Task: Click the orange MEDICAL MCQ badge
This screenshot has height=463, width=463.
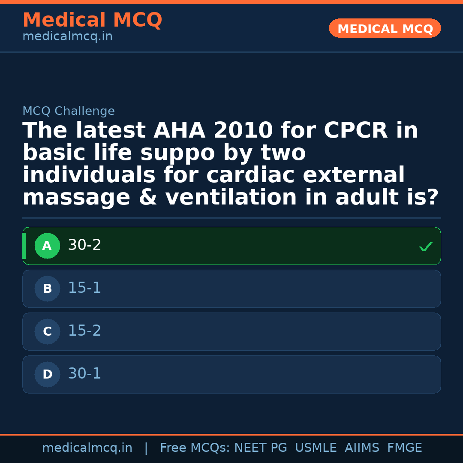Action: point(385,29)
